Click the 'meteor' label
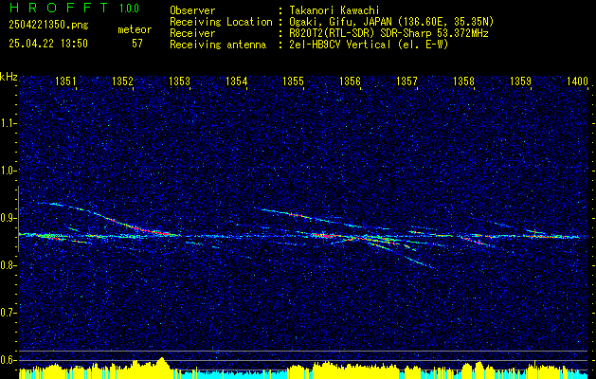Image resolution: width=596 pixels, height=379 pixels. pyautogui.click(x=135, y=29)
